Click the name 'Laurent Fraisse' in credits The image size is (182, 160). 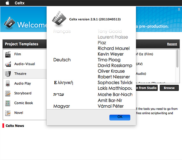point(113,37)
